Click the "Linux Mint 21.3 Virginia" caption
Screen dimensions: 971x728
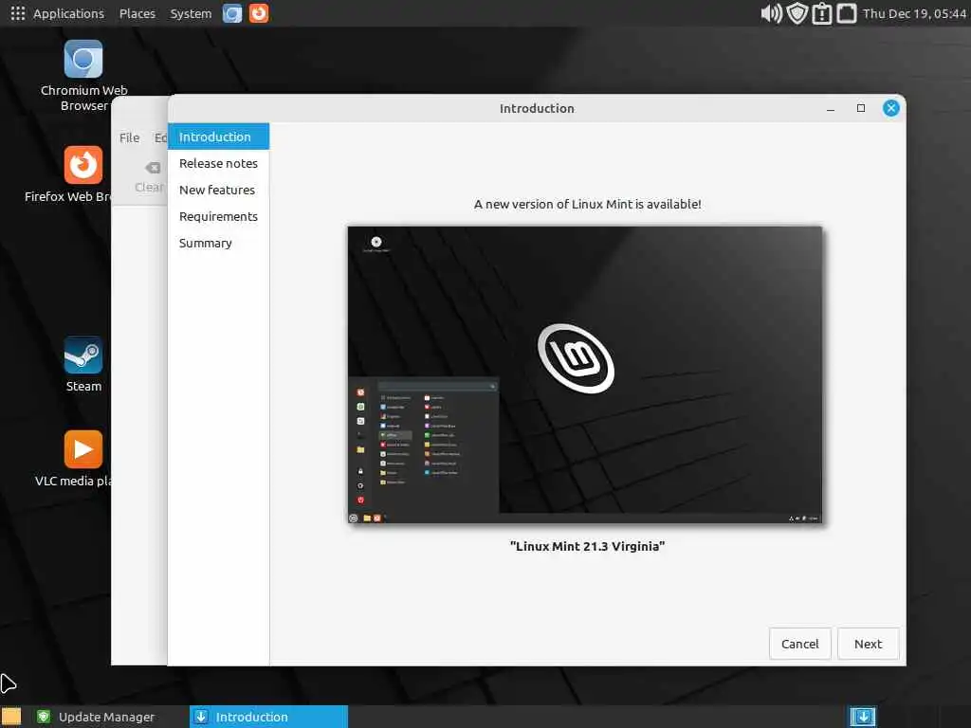[587, 546]
